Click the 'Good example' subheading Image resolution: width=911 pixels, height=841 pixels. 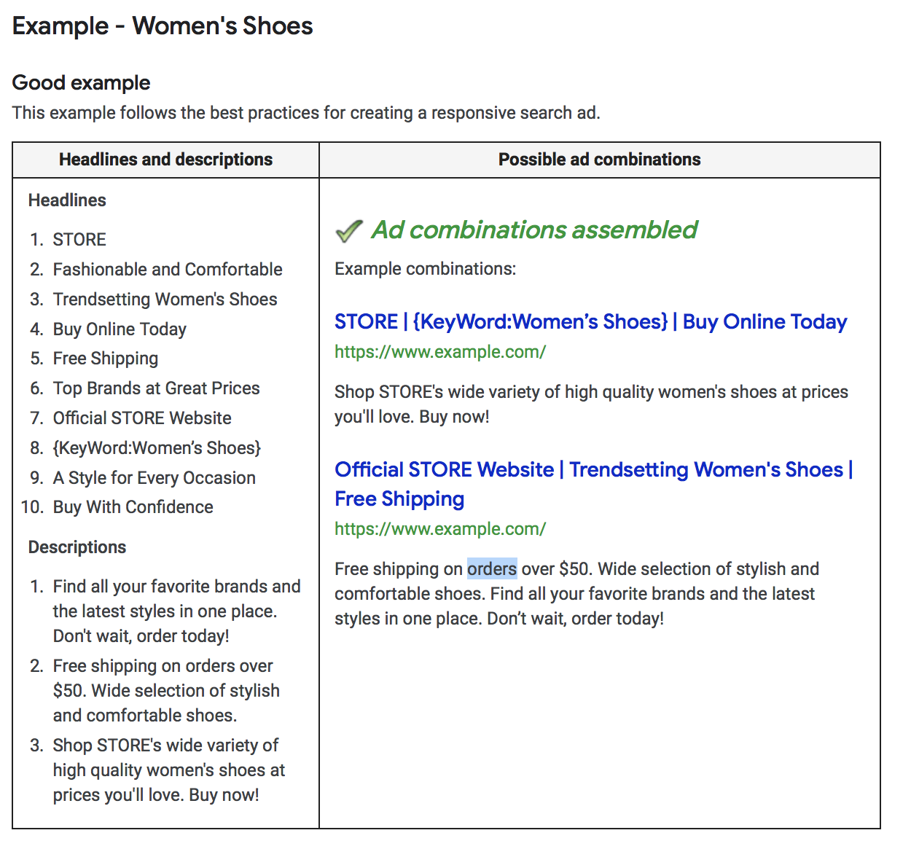pyautogui.click(x=81, y=83)
